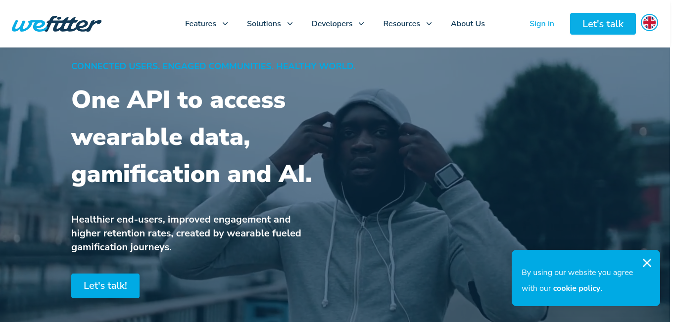Image resolution: width=676 pixels, height=322 pixels.
Task: Click the 'Healthier end-users' paragraph
Action: point(186,233)
